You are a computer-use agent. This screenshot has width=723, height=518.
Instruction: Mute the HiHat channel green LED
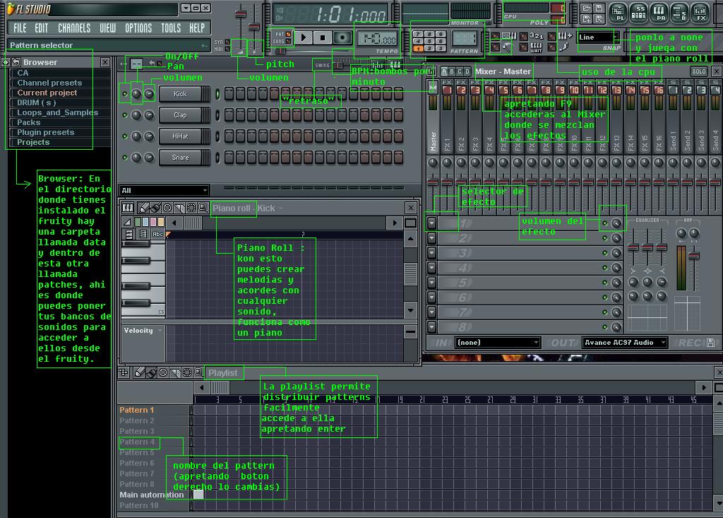click(x=124, y=136)
